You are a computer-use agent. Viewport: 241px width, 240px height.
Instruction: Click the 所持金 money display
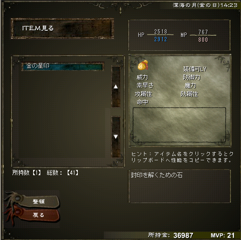(x=170, y=235)
